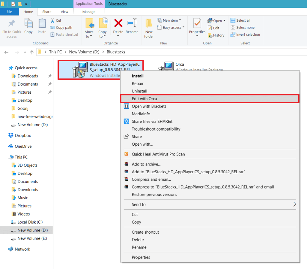Click the red Delete X icon
The image size is (307, 269).
pyautogui.click(x=118, y=23)
